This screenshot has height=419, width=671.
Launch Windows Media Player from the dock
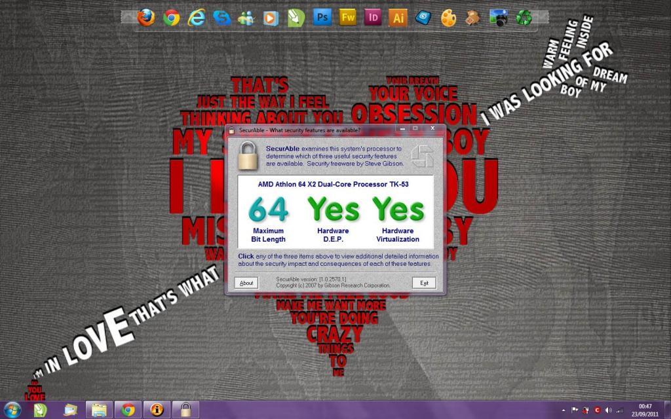pyautogui.click(x=271, y=18)
